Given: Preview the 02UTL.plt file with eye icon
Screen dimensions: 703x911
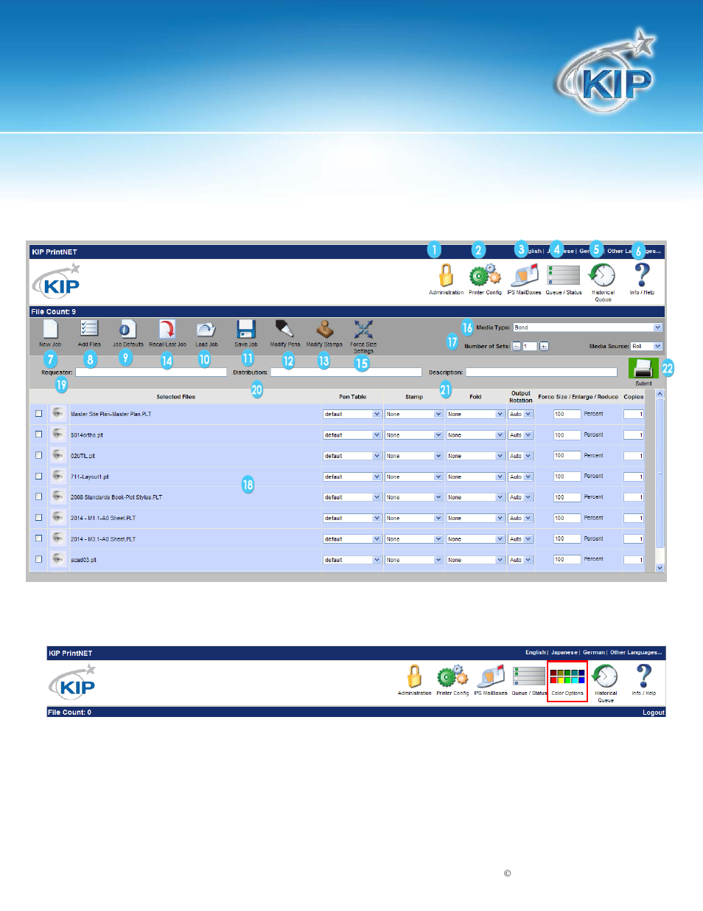Looking at the screenshot, I should click(57, 455).
